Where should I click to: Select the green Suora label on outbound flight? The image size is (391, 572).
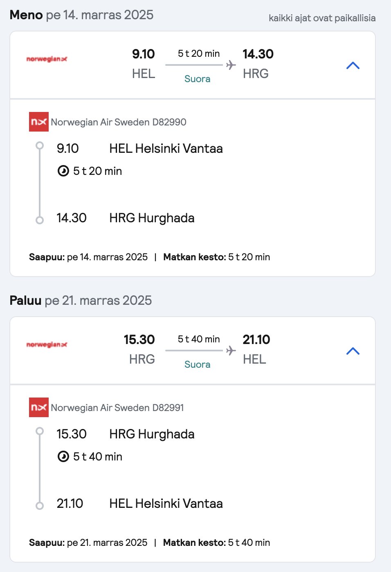pyautogui.click(x=197, y=79)
